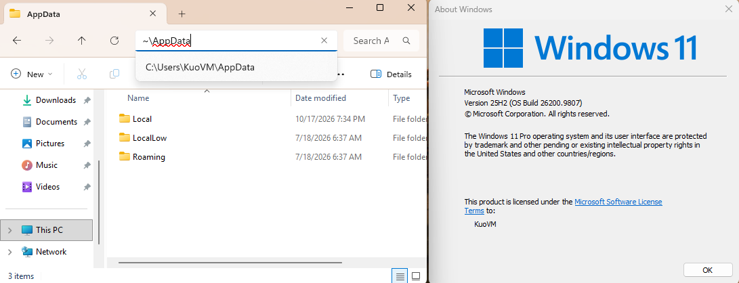Click the Copy icon in toolbar
This screenshot has width=739, height=283.
coord(114,74)
